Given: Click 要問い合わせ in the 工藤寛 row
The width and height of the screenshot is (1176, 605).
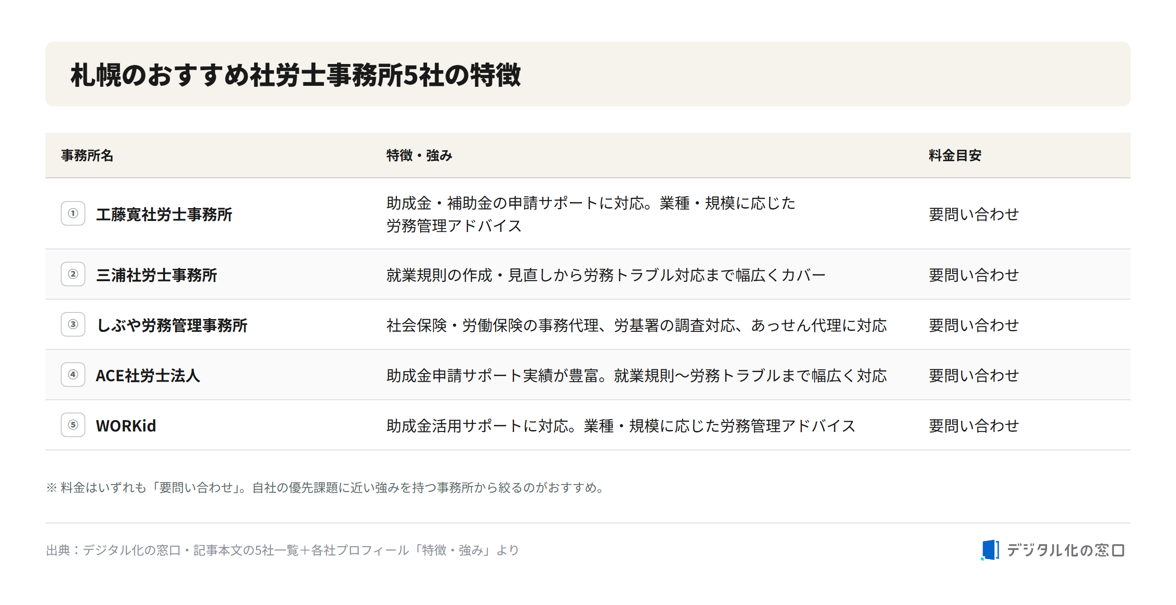Looking at the screenshot, I should (974, 214).
